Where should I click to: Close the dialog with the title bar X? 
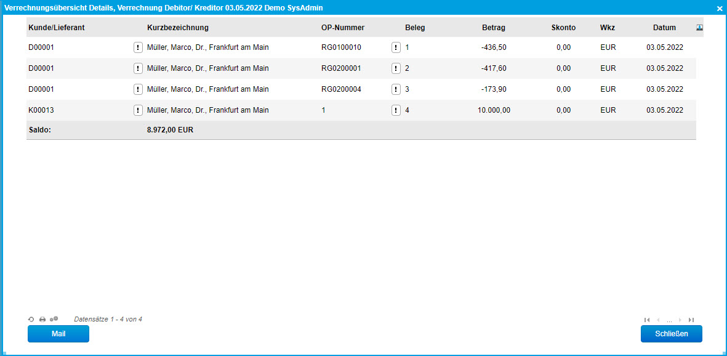720,8
